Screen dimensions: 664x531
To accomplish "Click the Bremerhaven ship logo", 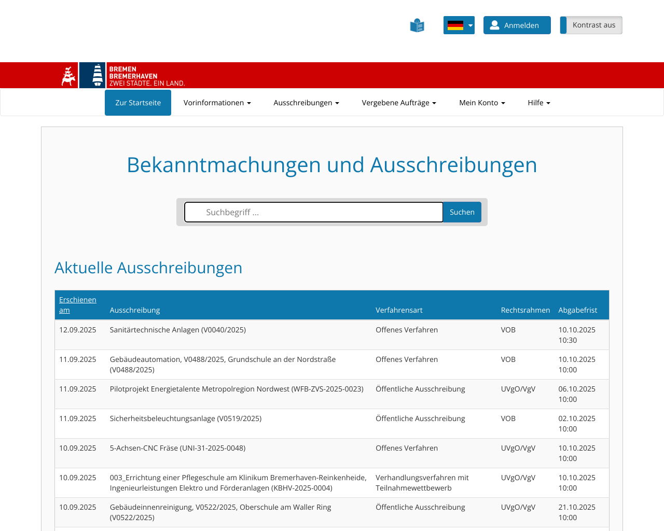I will tap(92, 75).
